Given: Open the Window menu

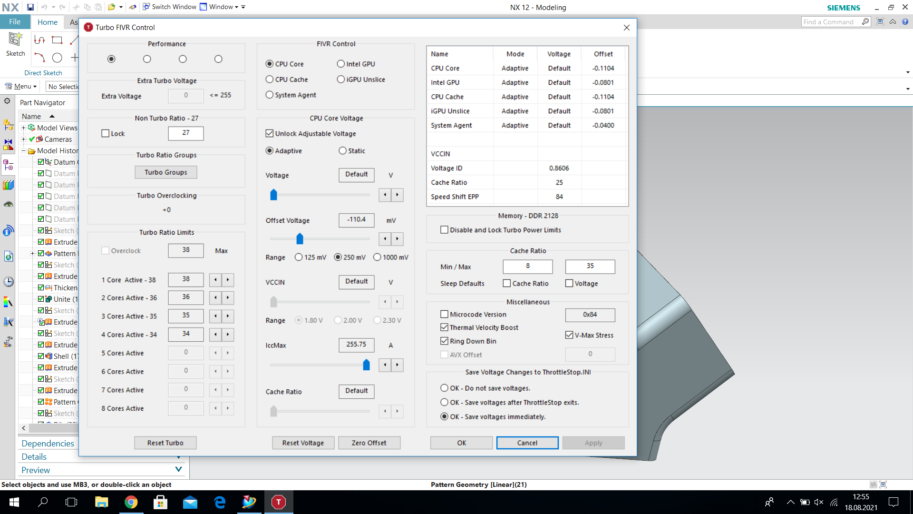Looking at the screenshot, I should (222, 7).
